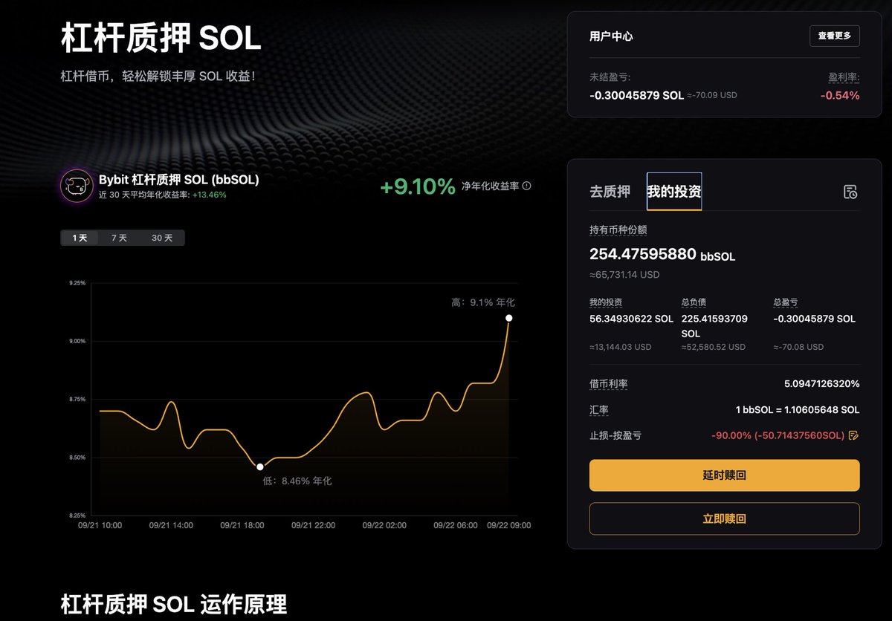Open the order history icon in the staking panel

(x=851, y=192)
